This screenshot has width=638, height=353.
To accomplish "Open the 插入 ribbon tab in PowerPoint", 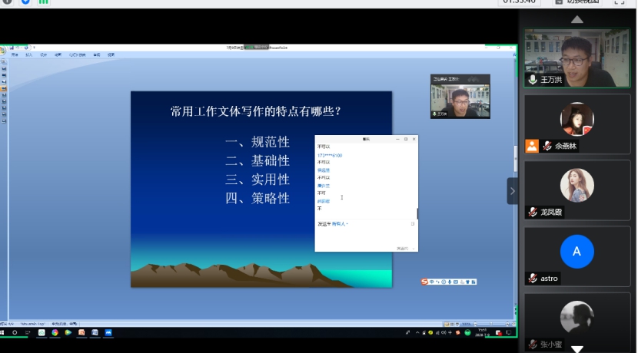I will [x=28, y=54].
